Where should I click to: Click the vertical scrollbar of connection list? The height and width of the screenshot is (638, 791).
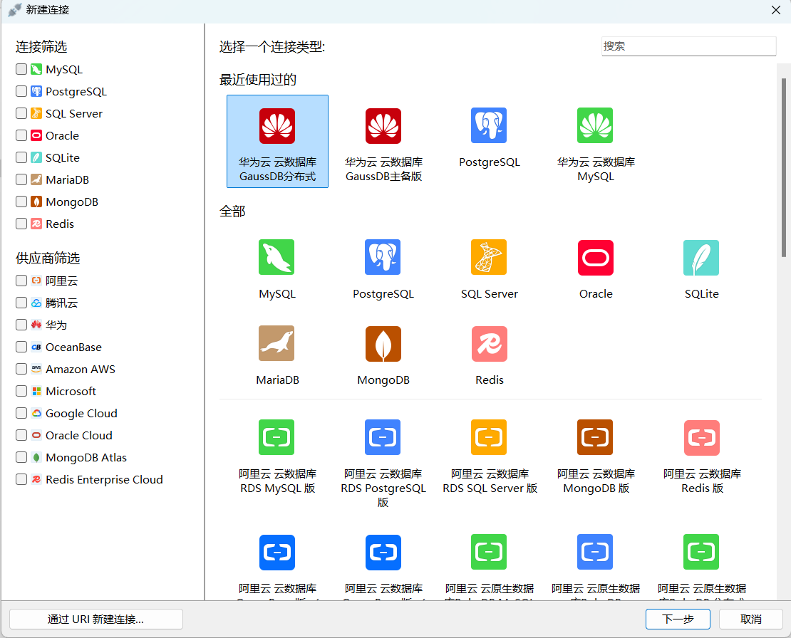(x=783, y=167)
